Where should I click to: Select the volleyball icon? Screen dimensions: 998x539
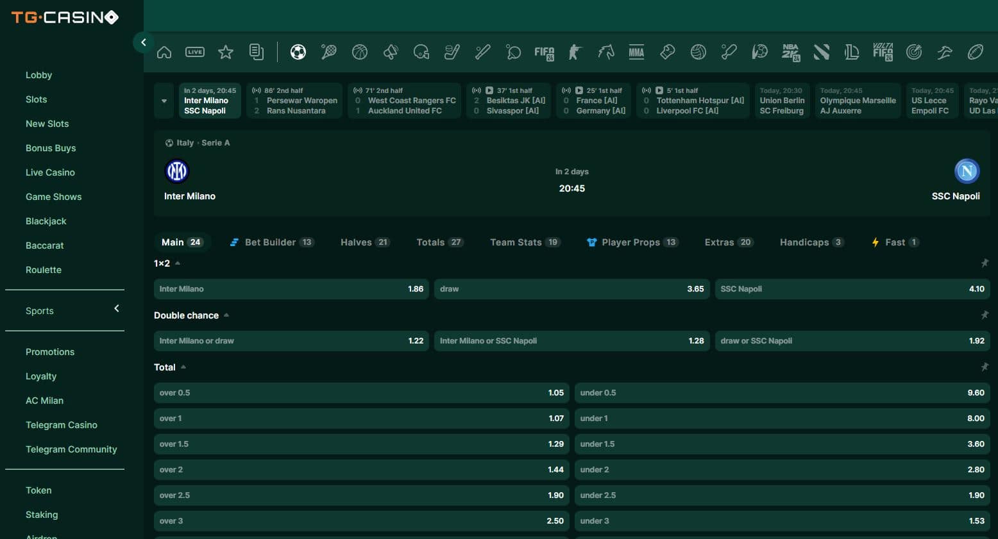click(698, 52)
